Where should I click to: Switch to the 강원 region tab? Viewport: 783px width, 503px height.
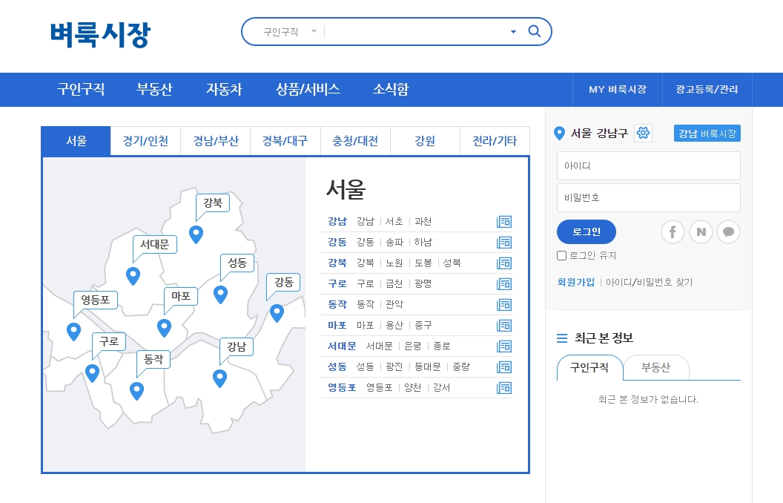click(x=425, y=141)
